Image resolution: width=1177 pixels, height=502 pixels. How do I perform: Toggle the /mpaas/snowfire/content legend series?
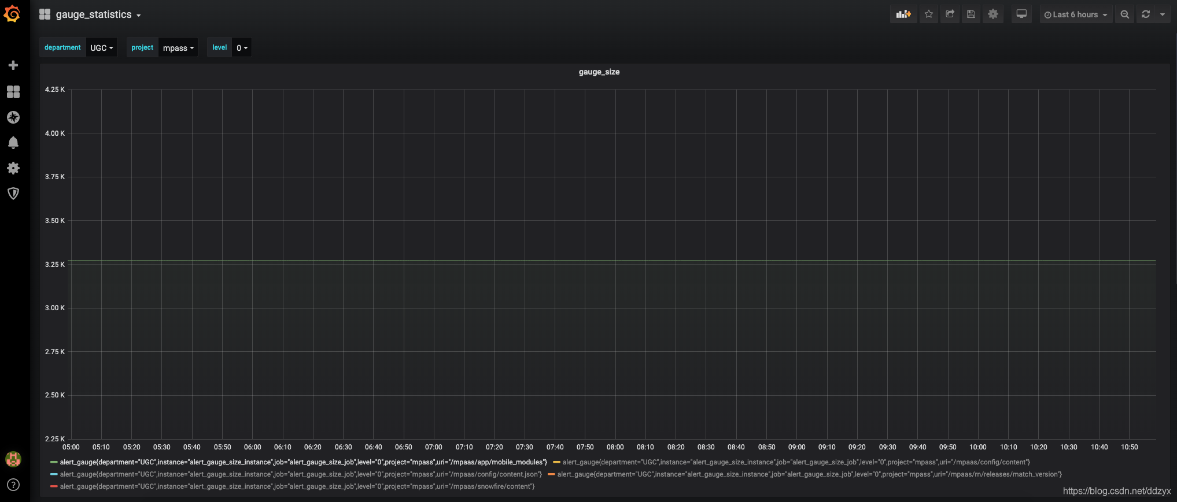pos(297,486)
